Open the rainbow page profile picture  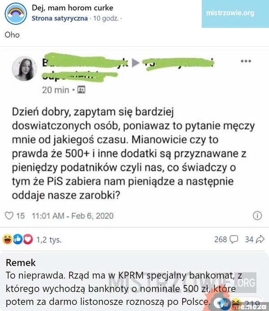(x=16, y=13)
